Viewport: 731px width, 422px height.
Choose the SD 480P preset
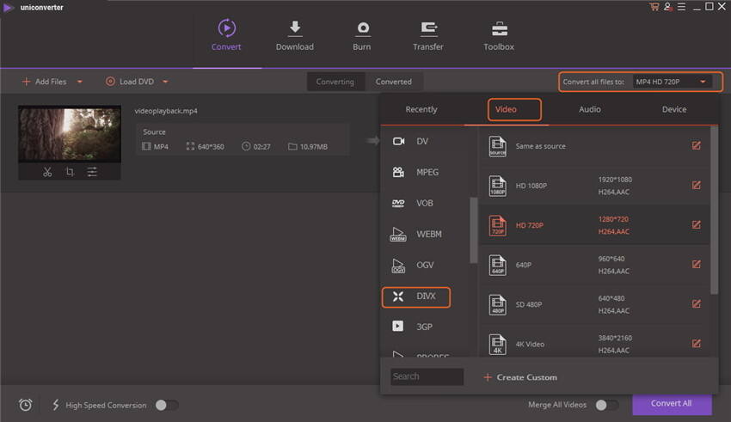(x=594, y=304)
